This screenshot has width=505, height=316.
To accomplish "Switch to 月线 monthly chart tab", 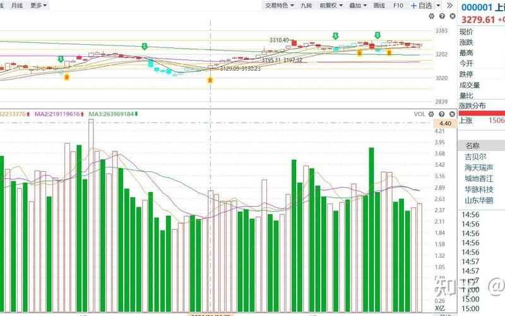I will click(x=16, y=6).
